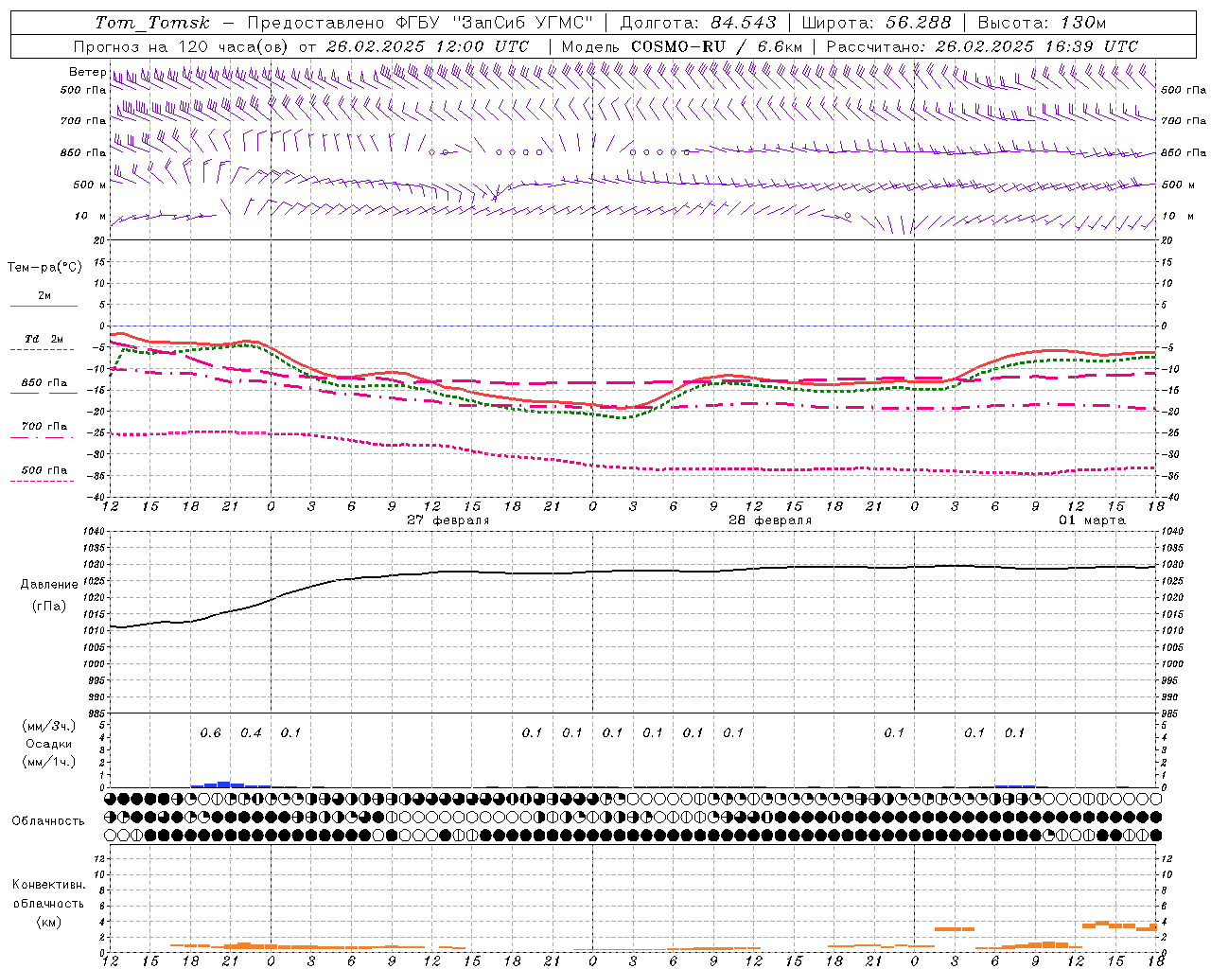Click the 20 value on left temperature axis
Viewport: 1211px width, 969px height.
coord(98,240)
